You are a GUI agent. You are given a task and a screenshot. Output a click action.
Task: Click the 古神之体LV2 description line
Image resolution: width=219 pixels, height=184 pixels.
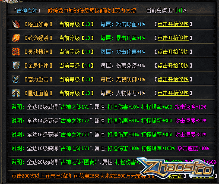click(109, 121)
